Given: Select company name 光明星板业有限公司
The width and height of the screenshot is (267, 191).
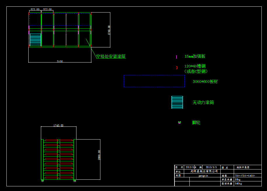Looking at the screenshot, I should pos(204,171).
